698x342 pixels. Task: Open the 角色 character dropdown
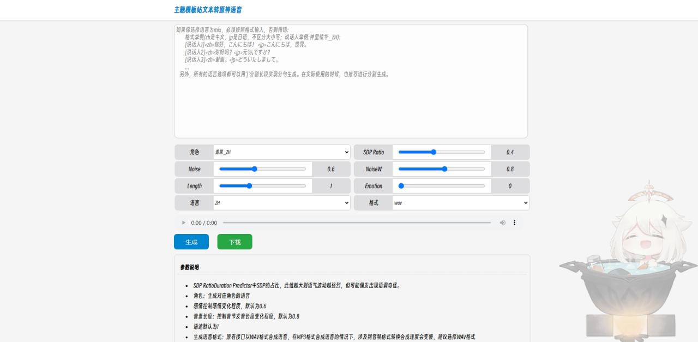point(282,152)
